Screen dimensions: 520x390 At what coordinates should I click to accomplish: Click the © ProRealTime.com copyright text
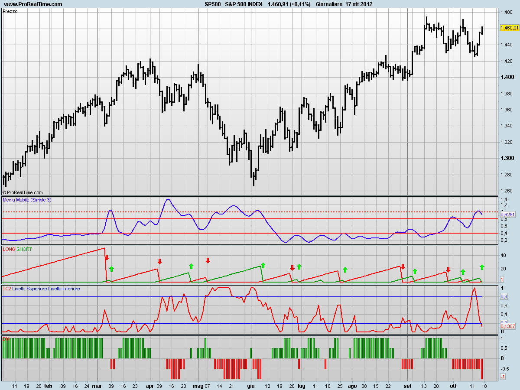[x=23, y=192]
